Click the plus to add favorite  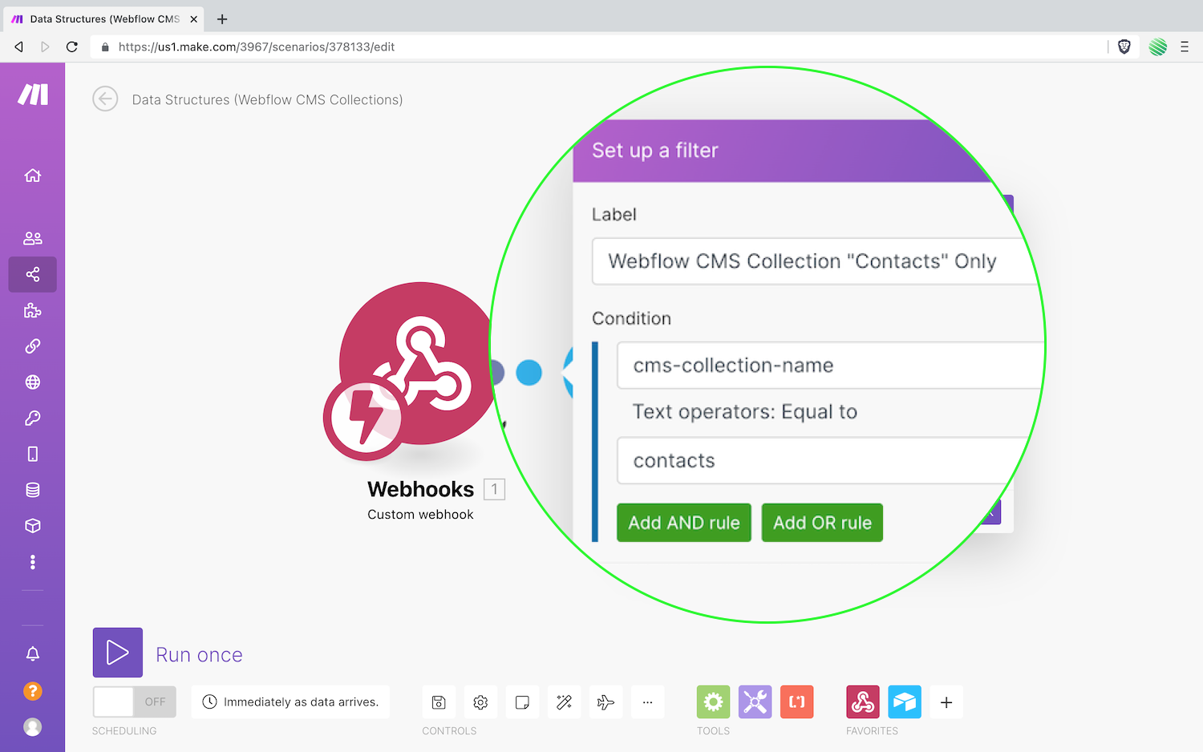[x=946, y=702]
